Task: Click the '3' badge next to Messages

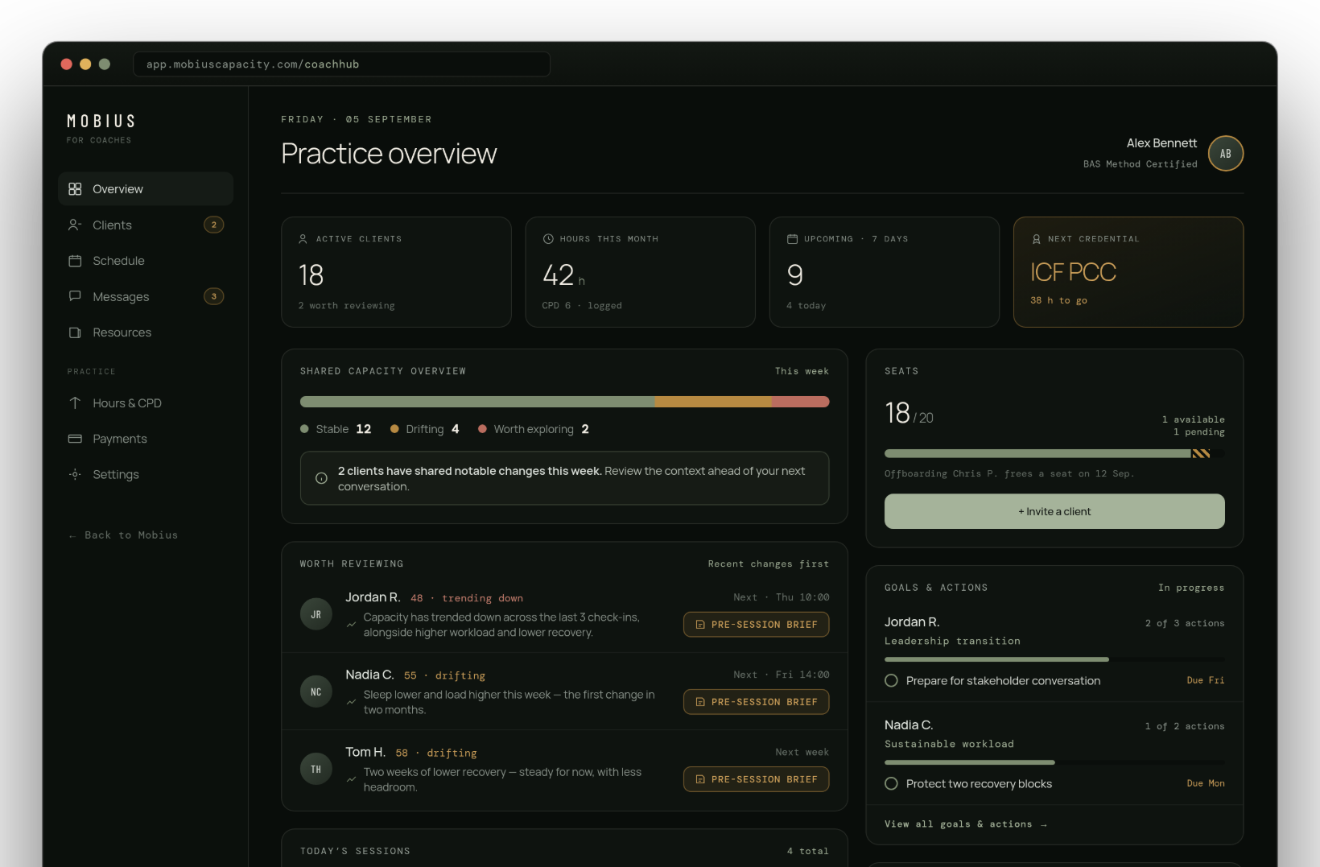Action: coord(213,296)
